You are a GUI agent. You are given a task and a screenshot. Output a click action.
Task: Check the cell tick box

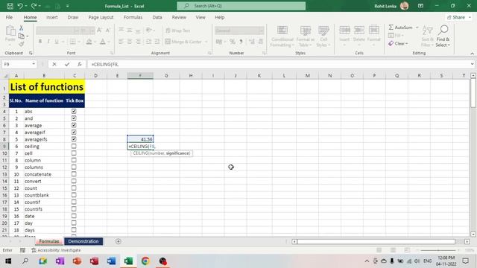point(74,153)
